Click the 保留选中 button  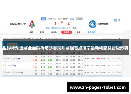tap(18, 38)
